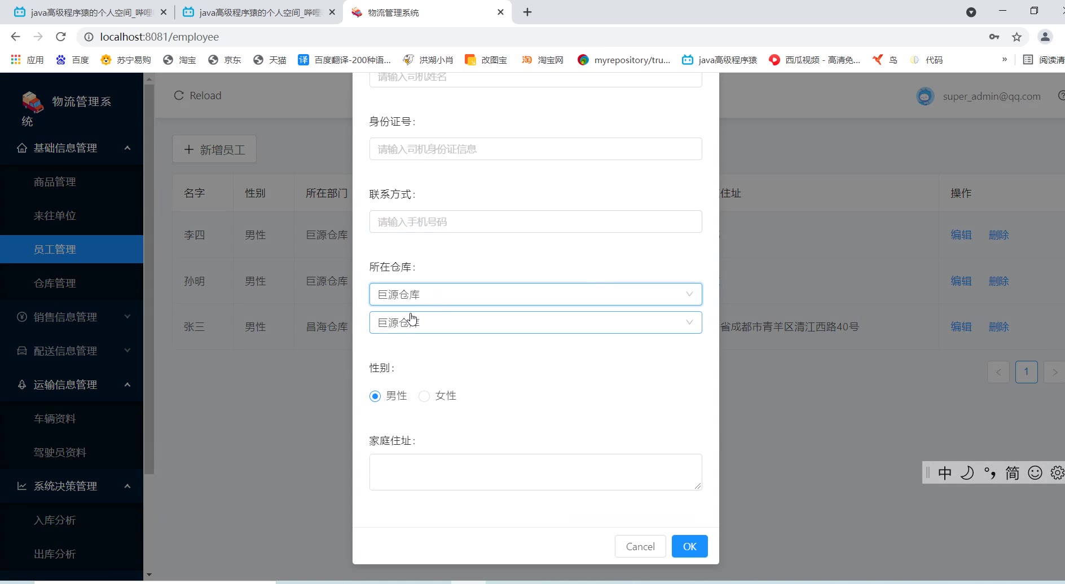Select 员工管理 in sidebar
This screenshot has width=1065, height=584.
72,249
